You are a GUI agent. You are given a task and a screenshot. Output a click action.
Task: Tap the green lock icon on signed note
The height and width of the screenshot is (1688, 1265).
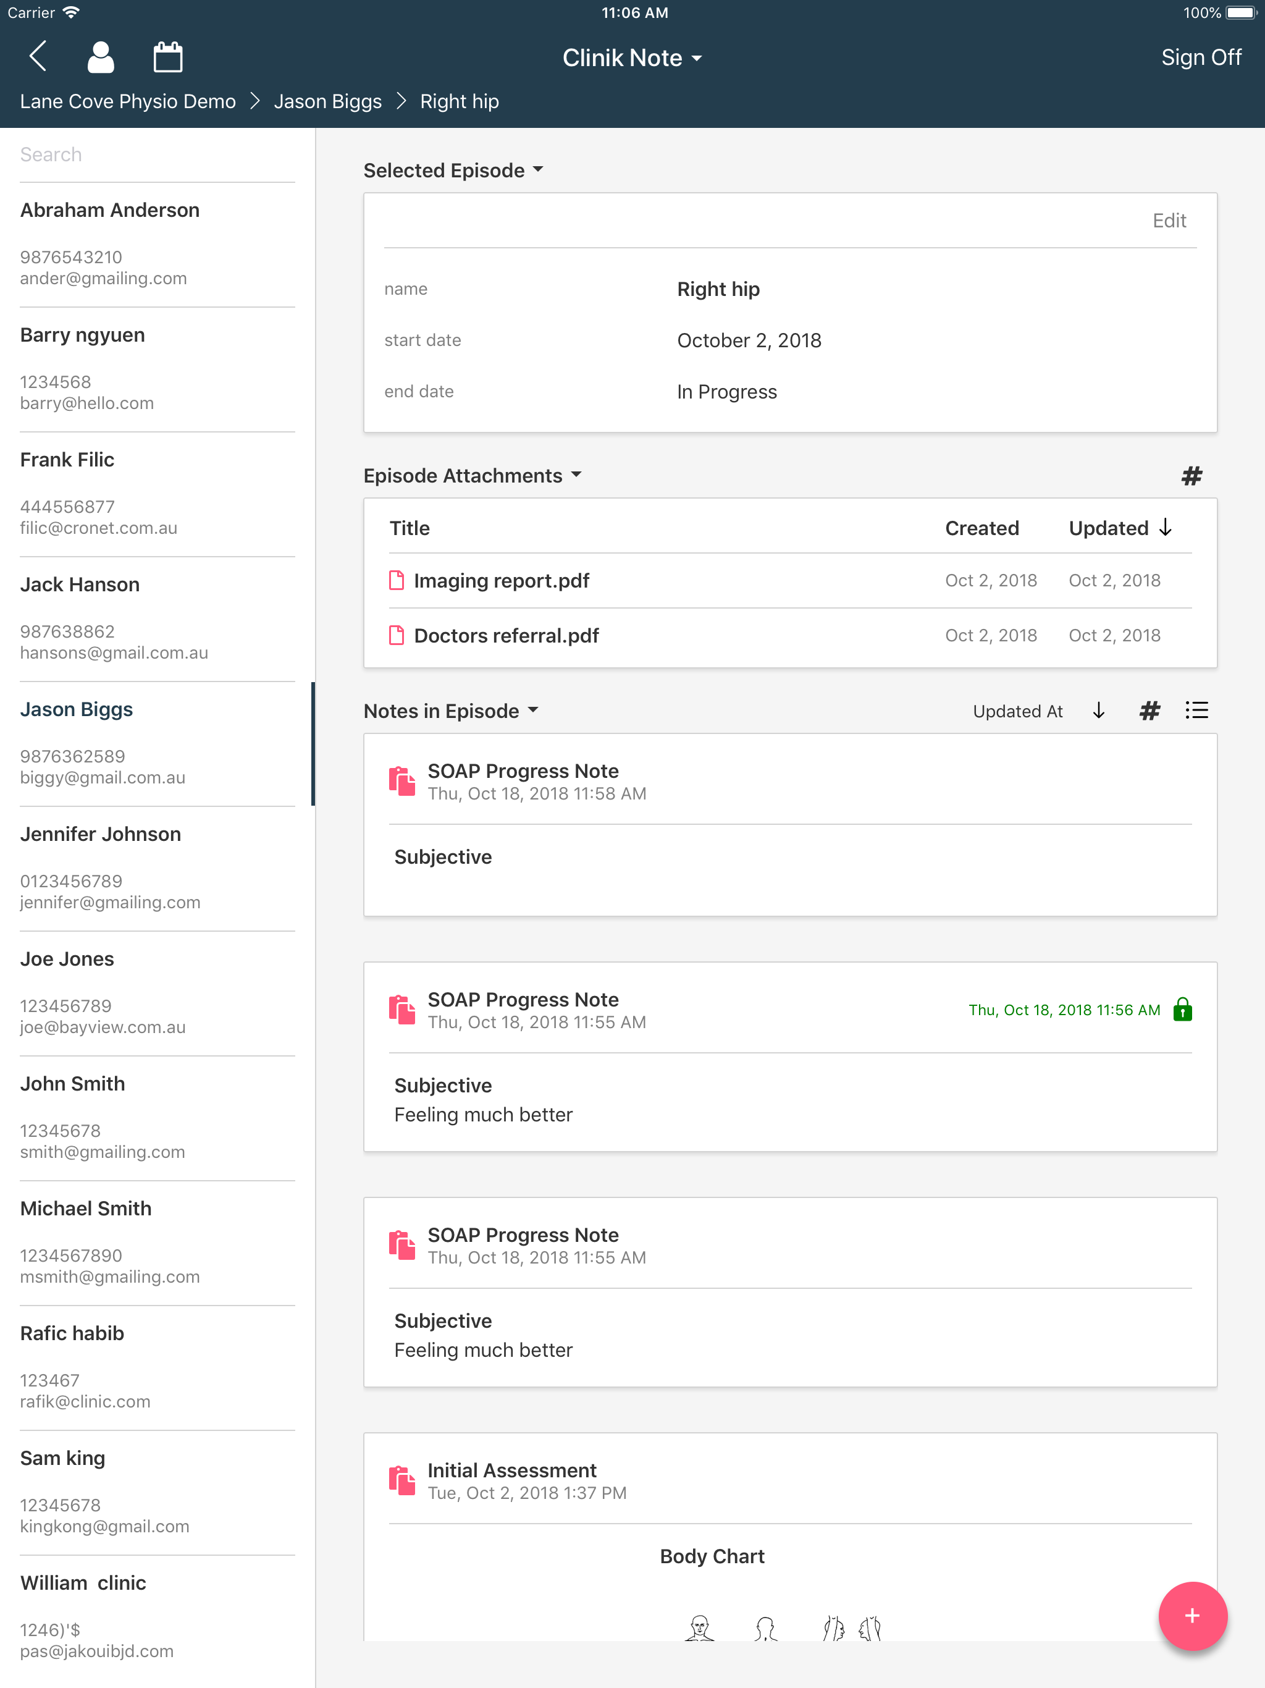1183,1010
